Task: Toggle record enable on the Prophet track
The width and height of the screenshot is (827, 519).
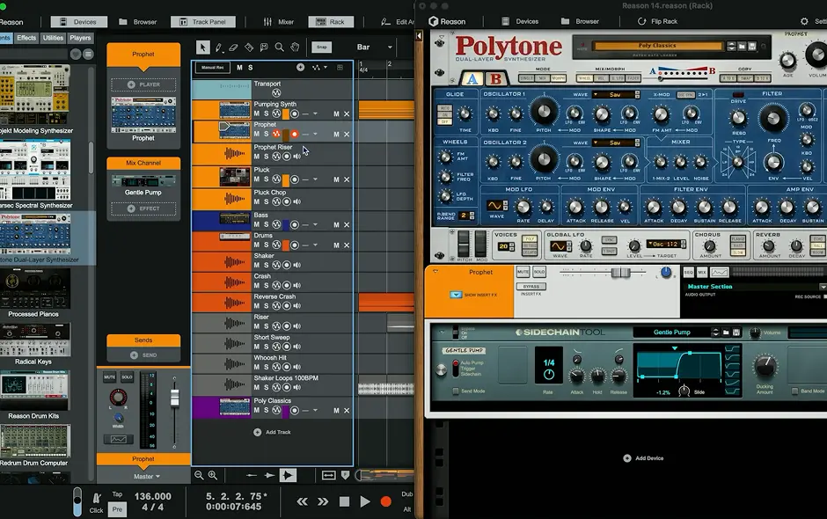Action: pos(295,134)
